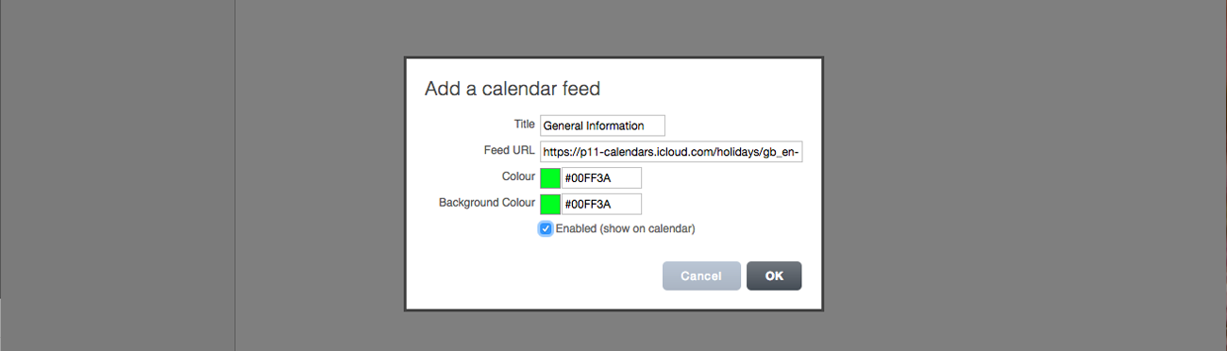Click the 'Colour' field label
Screen dimensions: 1227x351
tap(518, 176)
